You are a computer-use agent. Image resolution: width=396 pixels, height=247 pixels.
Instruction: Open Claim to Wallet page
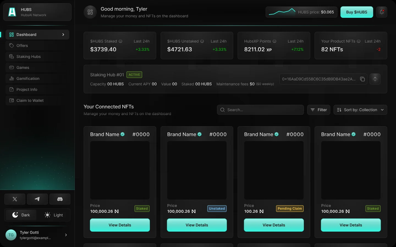pos(37,100)
